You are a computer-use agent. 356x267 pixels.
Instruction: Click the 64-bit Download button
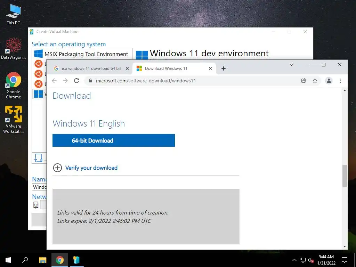[x=114, y=140]
